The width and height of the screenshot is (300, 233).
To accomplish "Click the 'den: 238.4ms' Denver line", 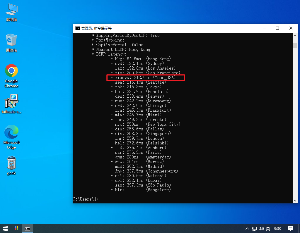I will 137,96.
